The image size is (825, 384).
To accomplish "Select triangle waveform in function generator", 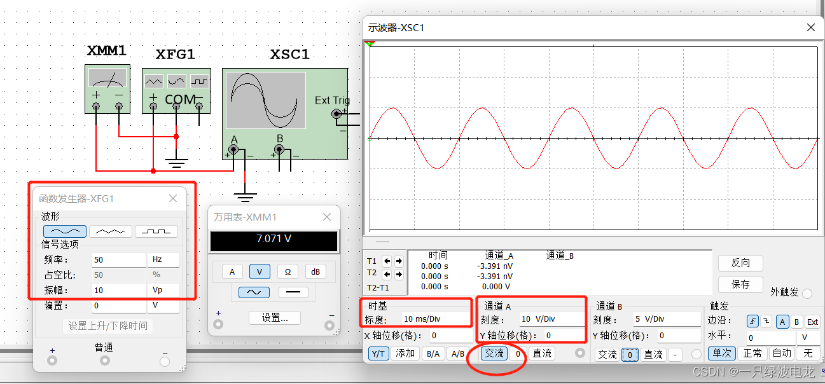I will pyautogui.click(x=111, y=231).
